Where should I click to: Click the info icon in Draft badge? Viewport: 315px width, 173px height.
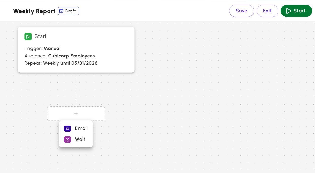pyautogui.click(x=61, y=11)
